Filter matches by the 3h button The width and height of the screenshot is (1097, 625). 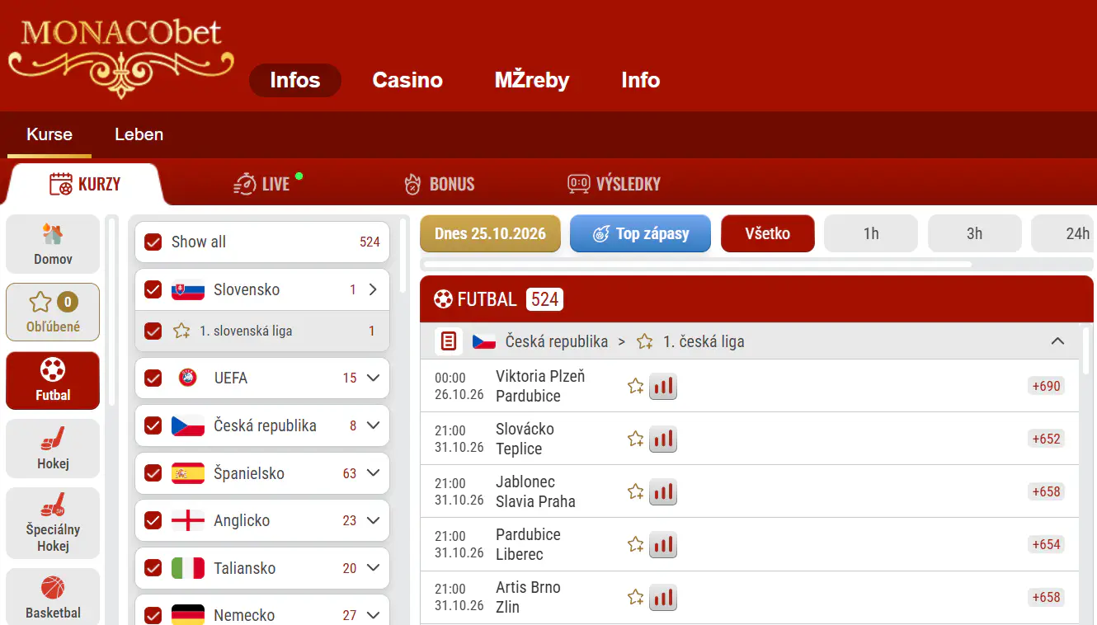coord(974,233)
